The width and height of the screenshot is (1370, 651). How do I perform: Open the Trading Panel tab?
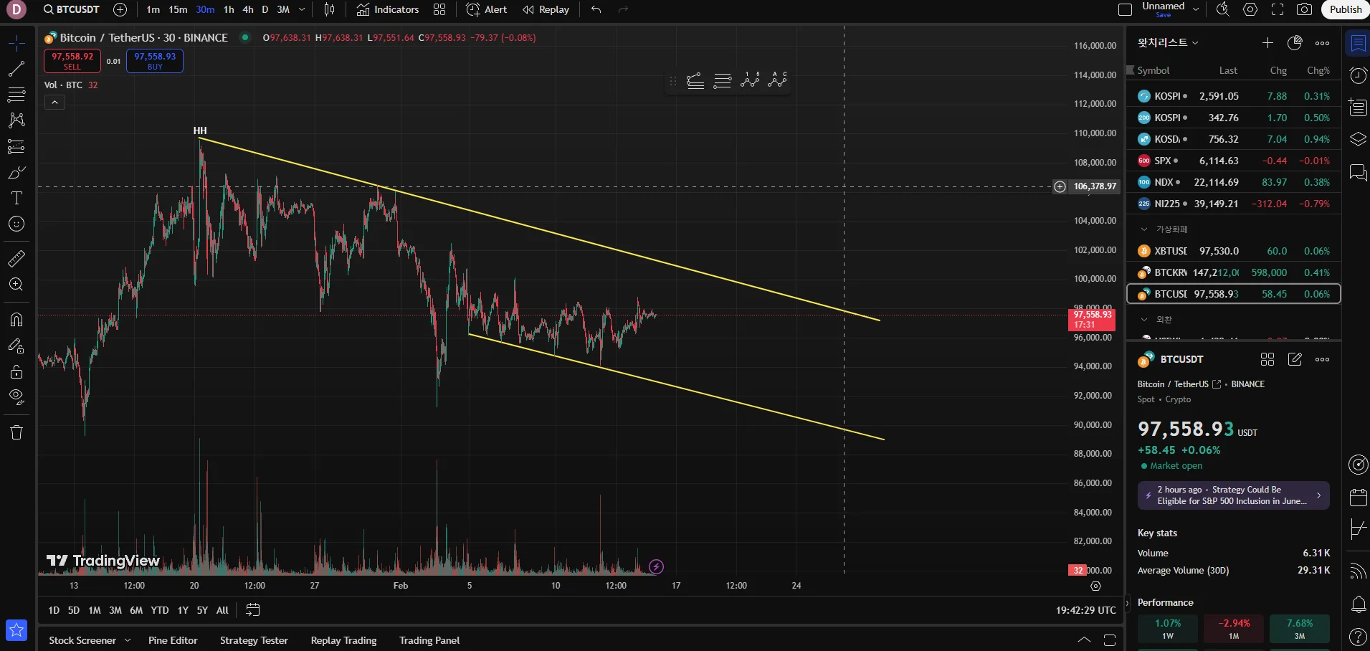(429, 640)
